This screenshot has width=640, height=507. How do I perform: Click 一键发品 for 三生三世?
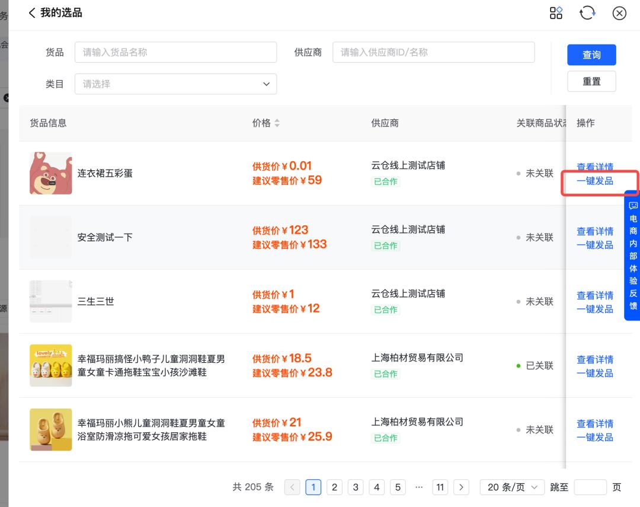594,309
